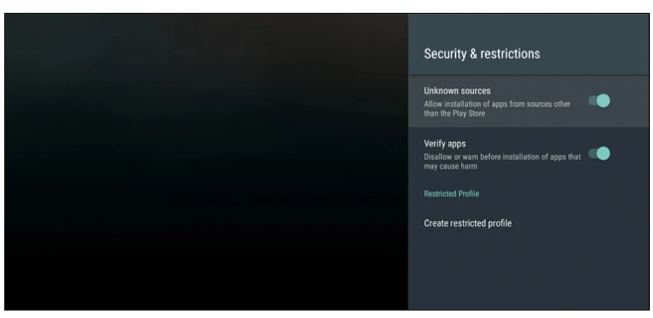Click the Verify apps title text
653x318 pixels.
pos(444,144)
